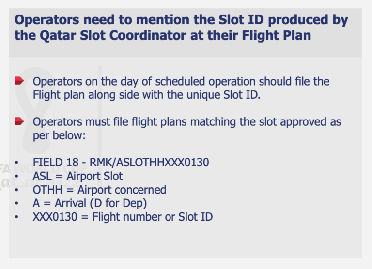
Task: Click the second red arrow bullet icon
Action: pos(19,121)
